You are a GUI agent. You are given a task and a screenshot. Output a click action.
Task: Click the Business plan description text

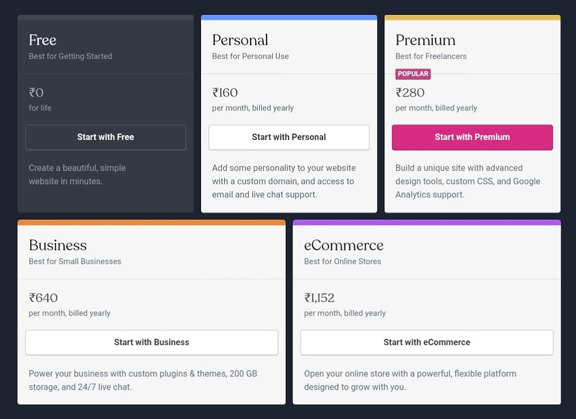tap(143, 380)
